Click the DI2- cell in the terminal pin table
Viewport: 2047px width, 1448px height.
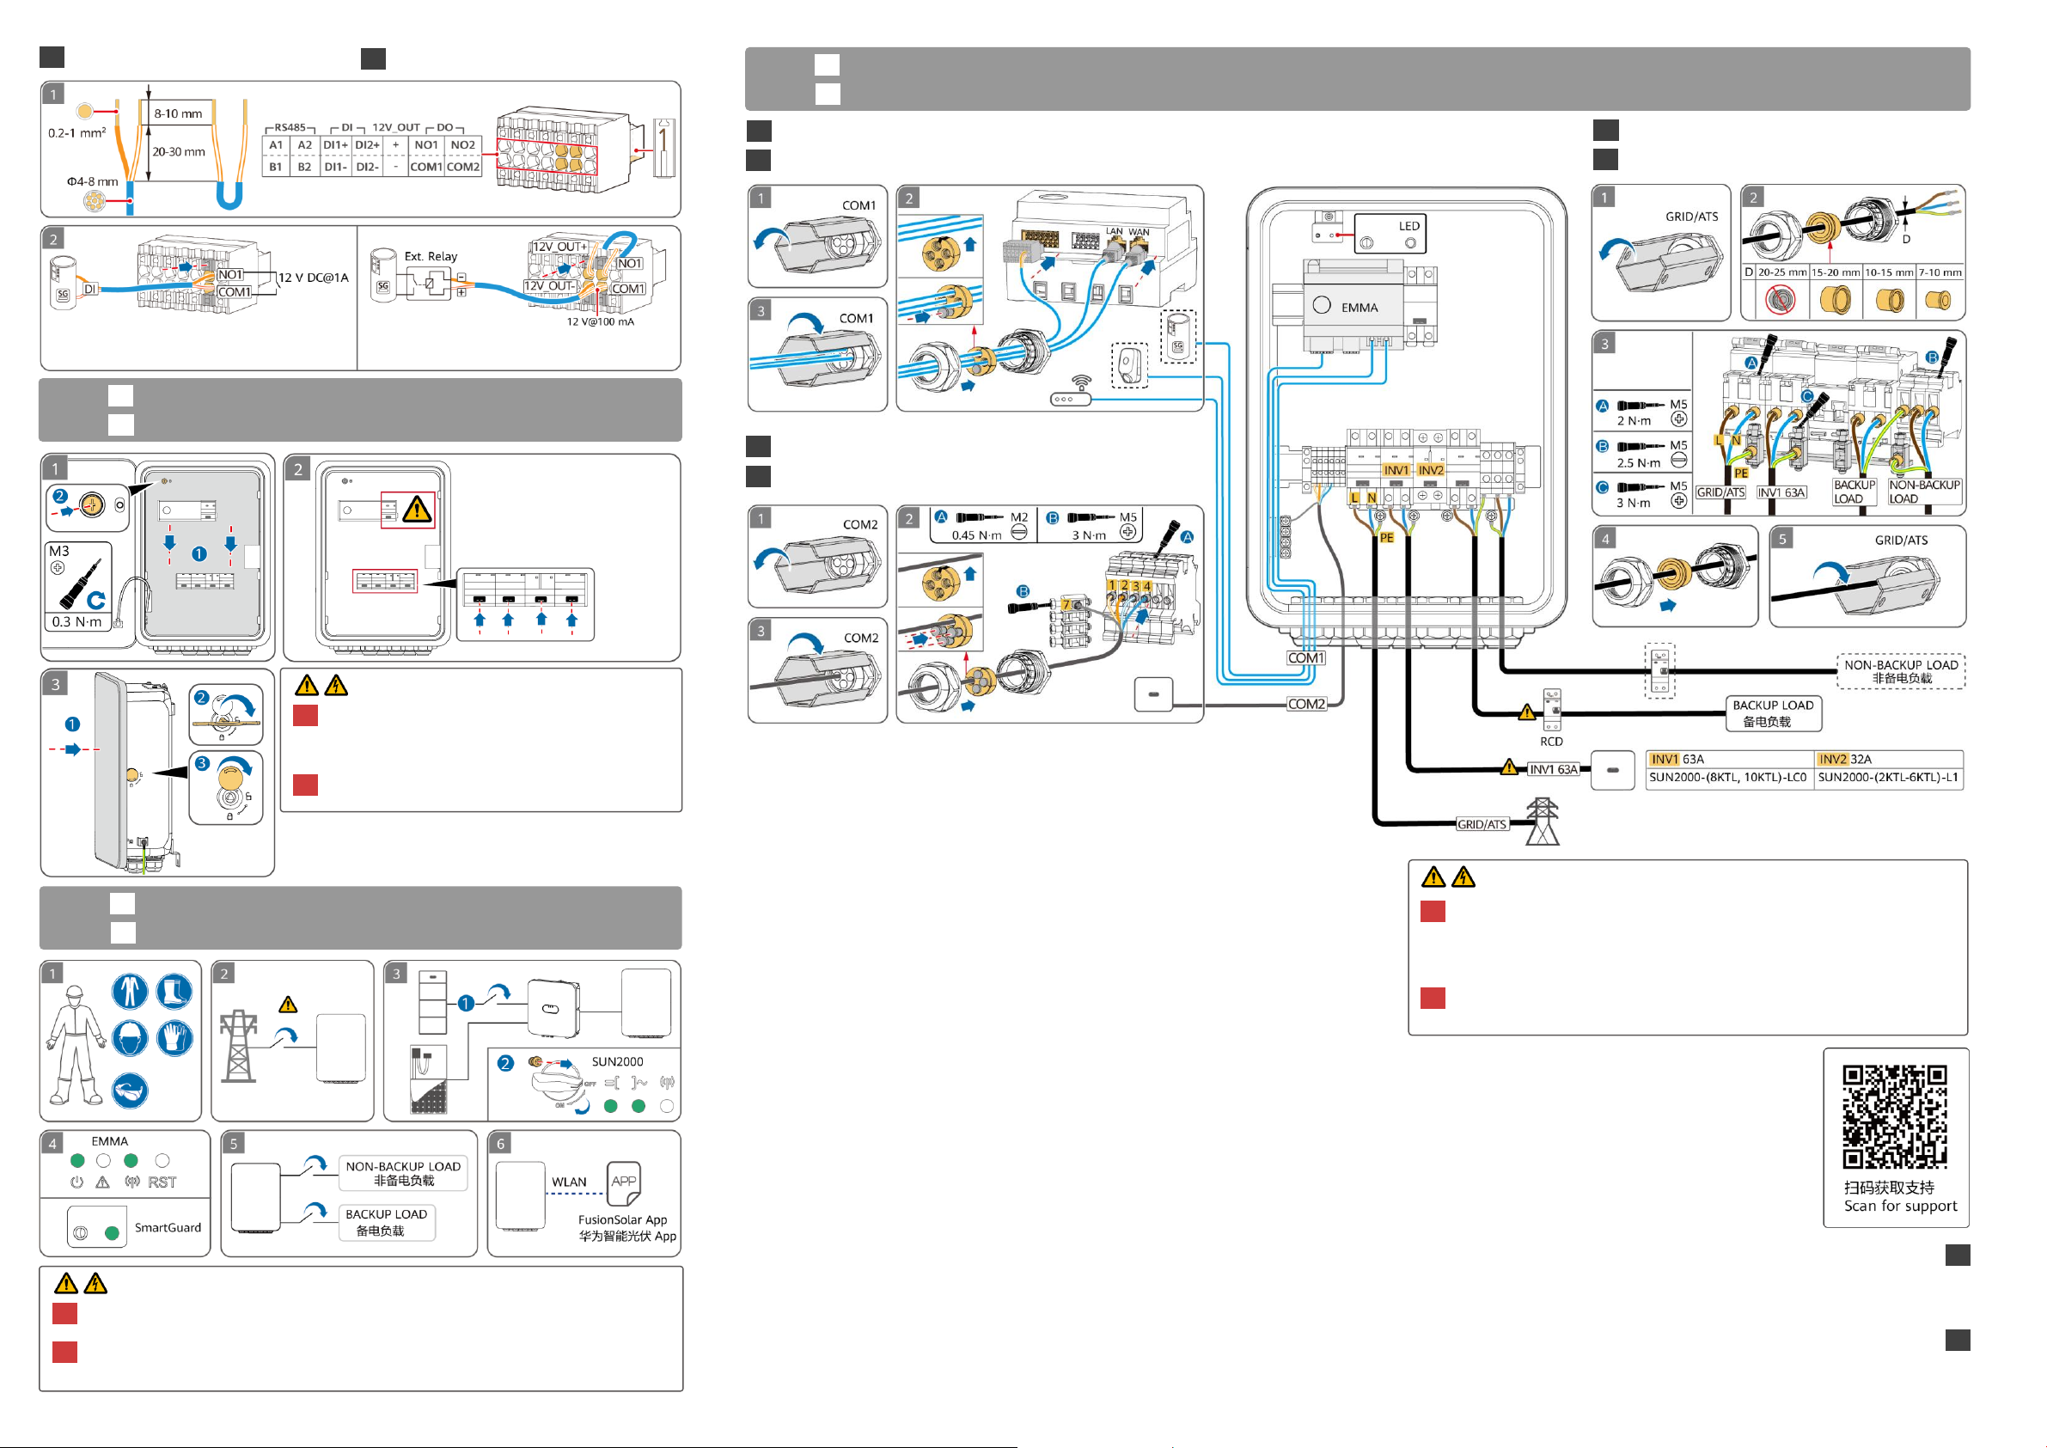point(367,167)
